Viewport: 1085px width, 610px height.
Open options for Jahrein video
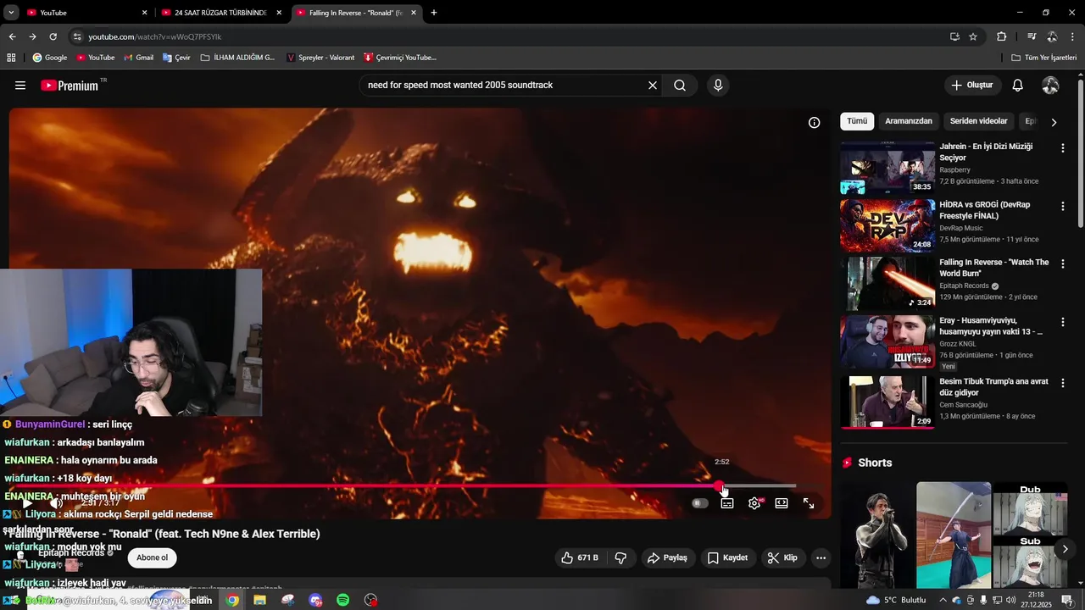pyautogui.click(x=1063, y=147)
